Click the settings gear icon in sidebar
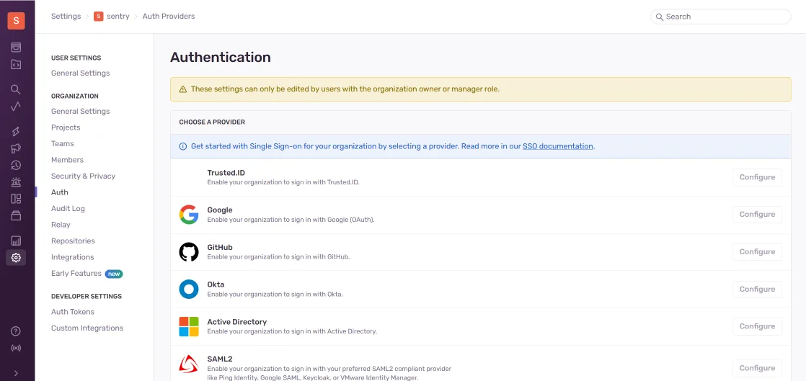This screenshot has width=806, height=381. tap(16, 257)
